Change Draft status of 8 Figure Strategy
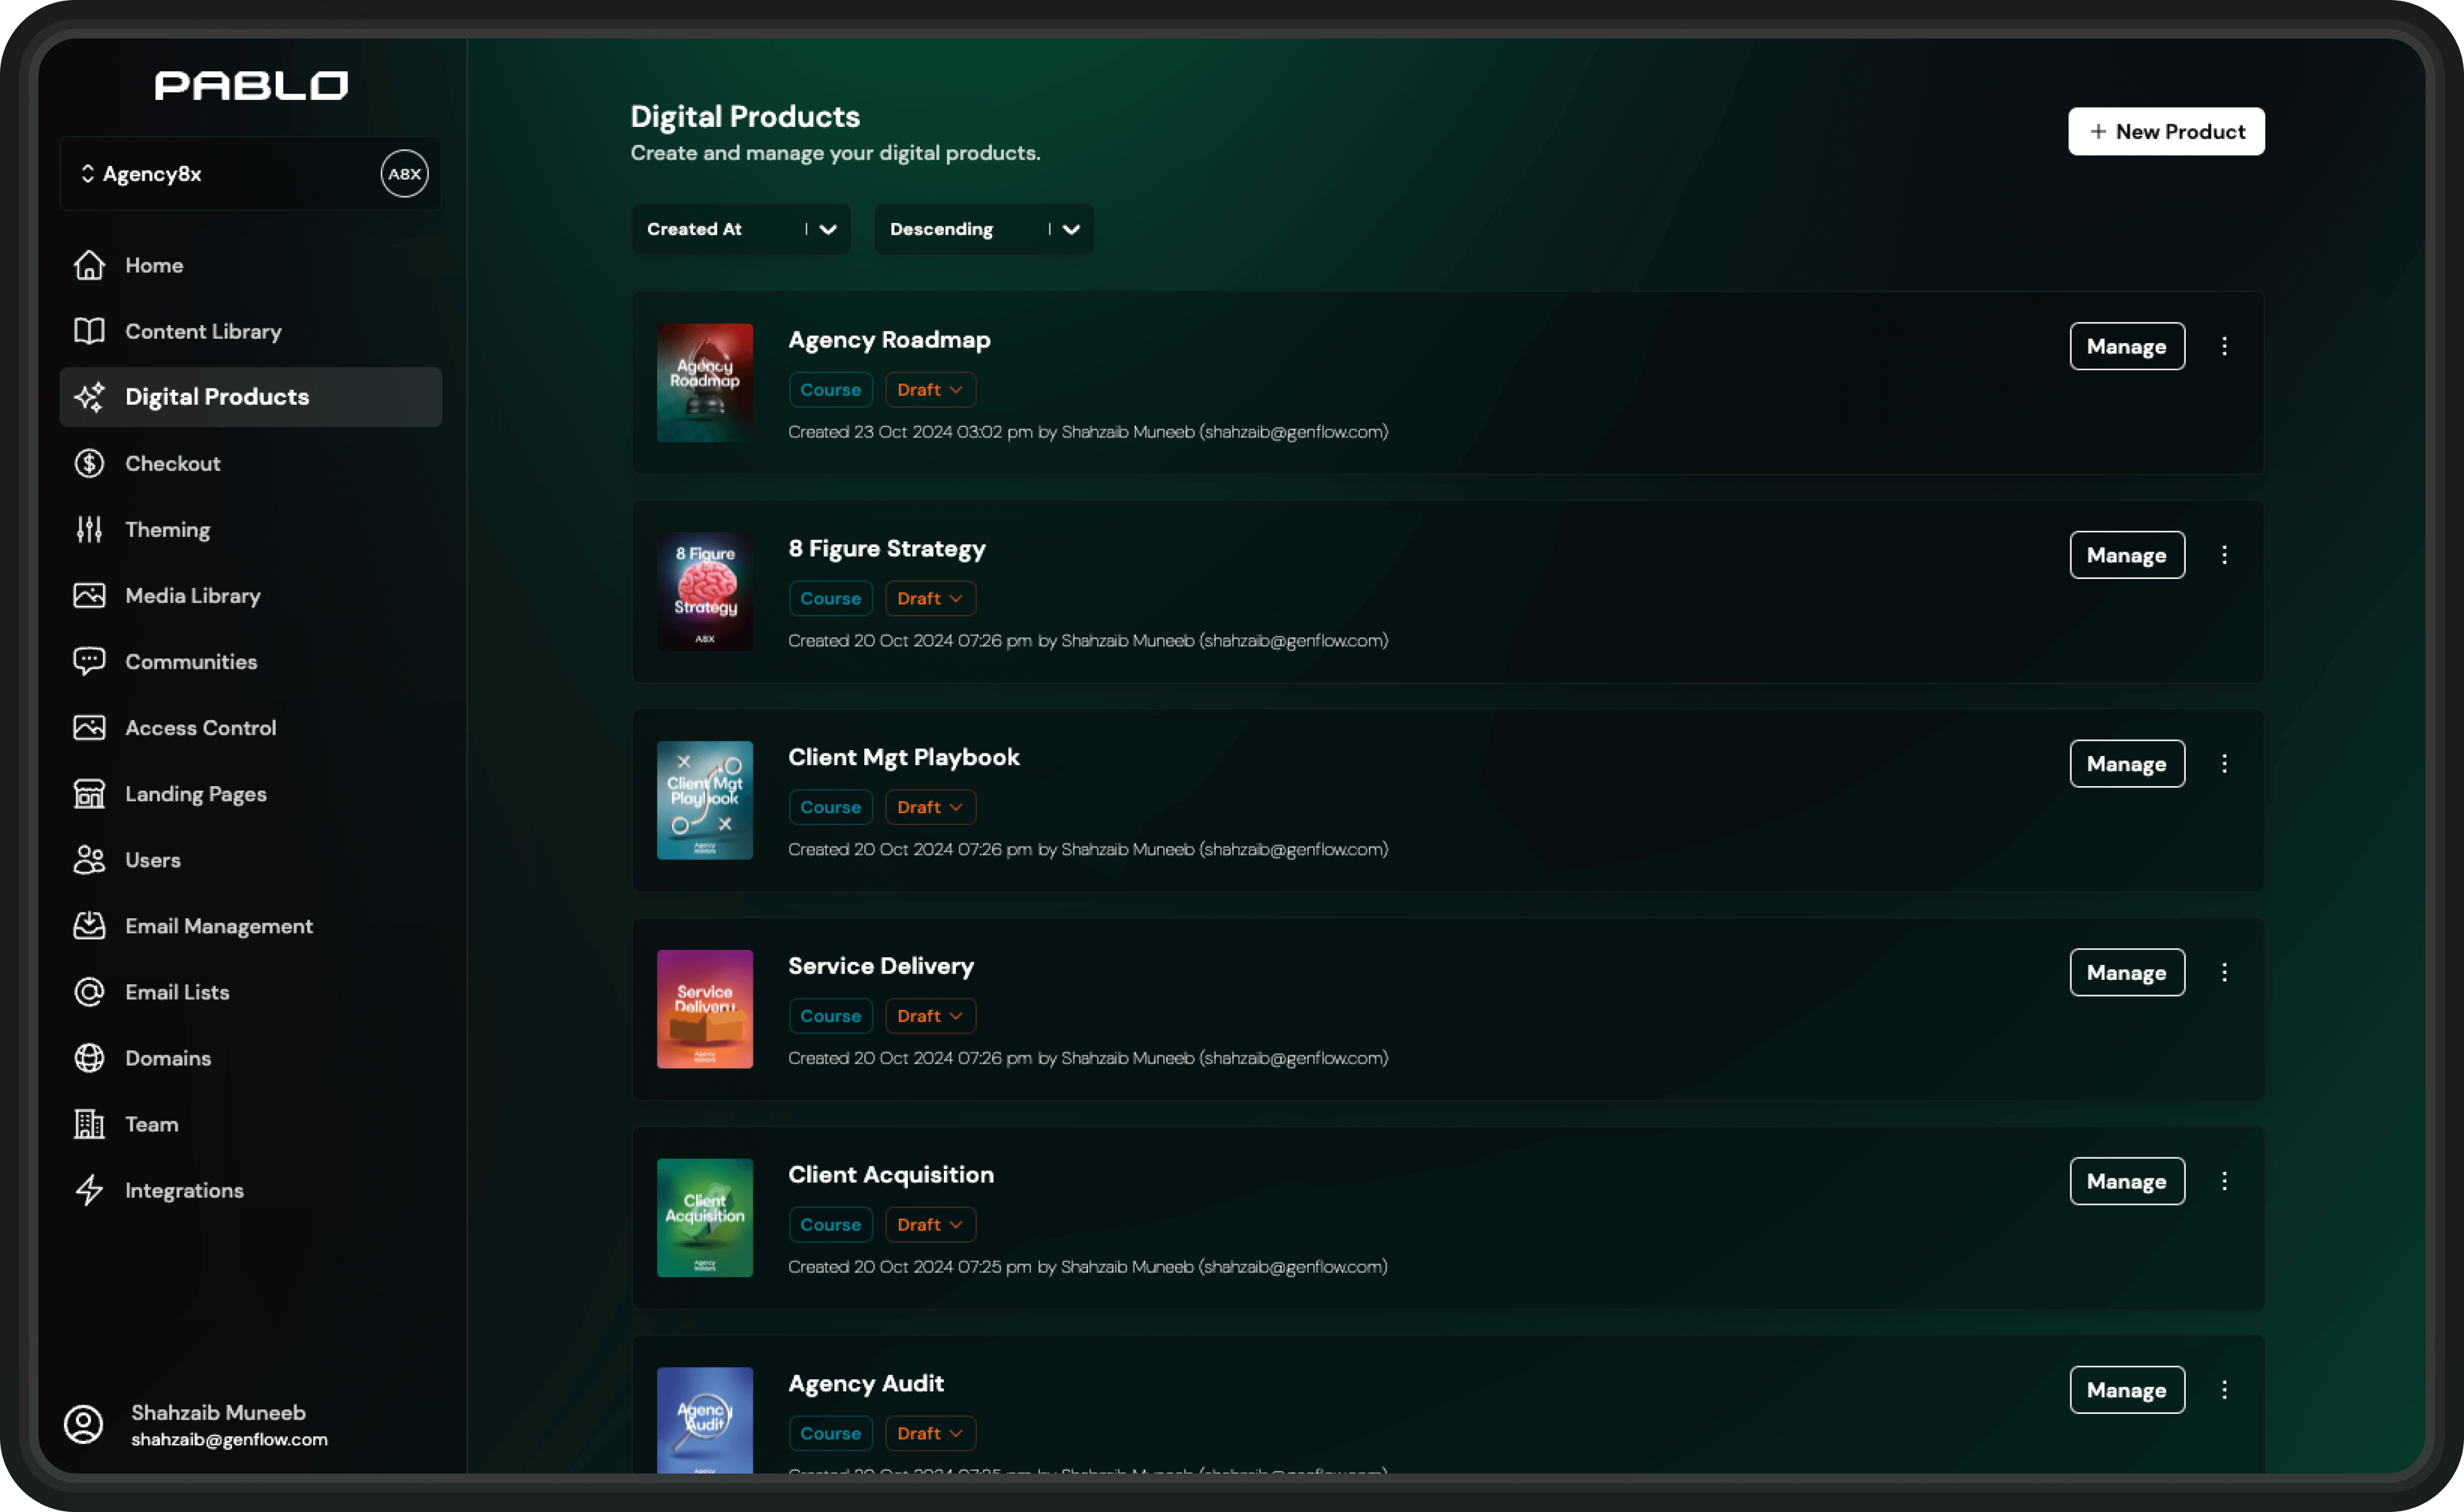 pos(929,598)
